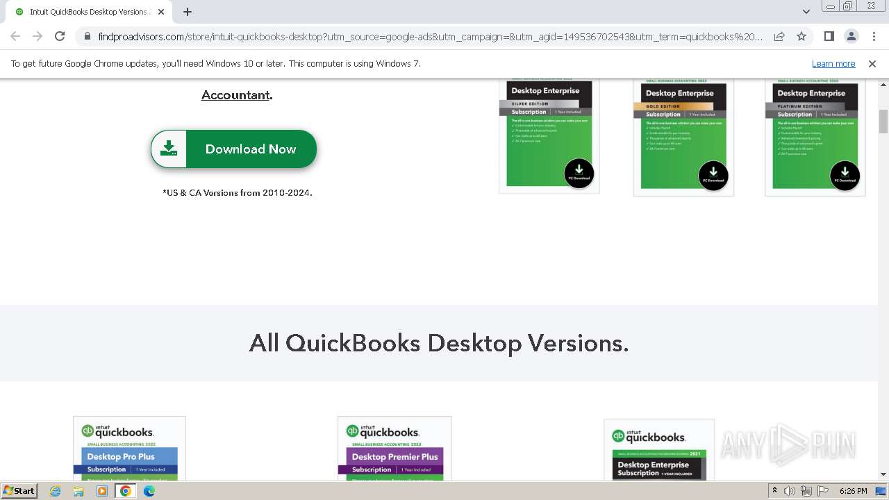Open Microsoft Edge from taskbar
889x500 pixels.
tap(149, 491)
